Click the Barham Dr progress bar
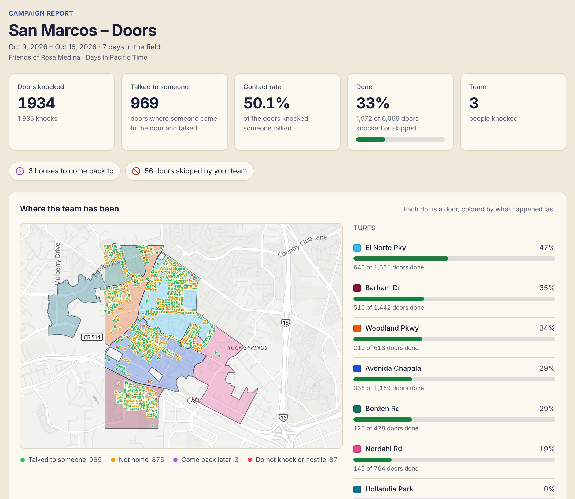The width and height of the screenshot is (575, 499). tap(454, 299)
